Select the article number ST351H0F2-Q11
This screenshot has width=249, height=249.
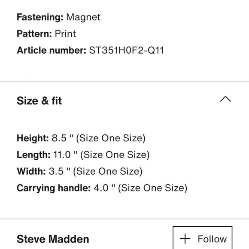(x=126, y=50)
